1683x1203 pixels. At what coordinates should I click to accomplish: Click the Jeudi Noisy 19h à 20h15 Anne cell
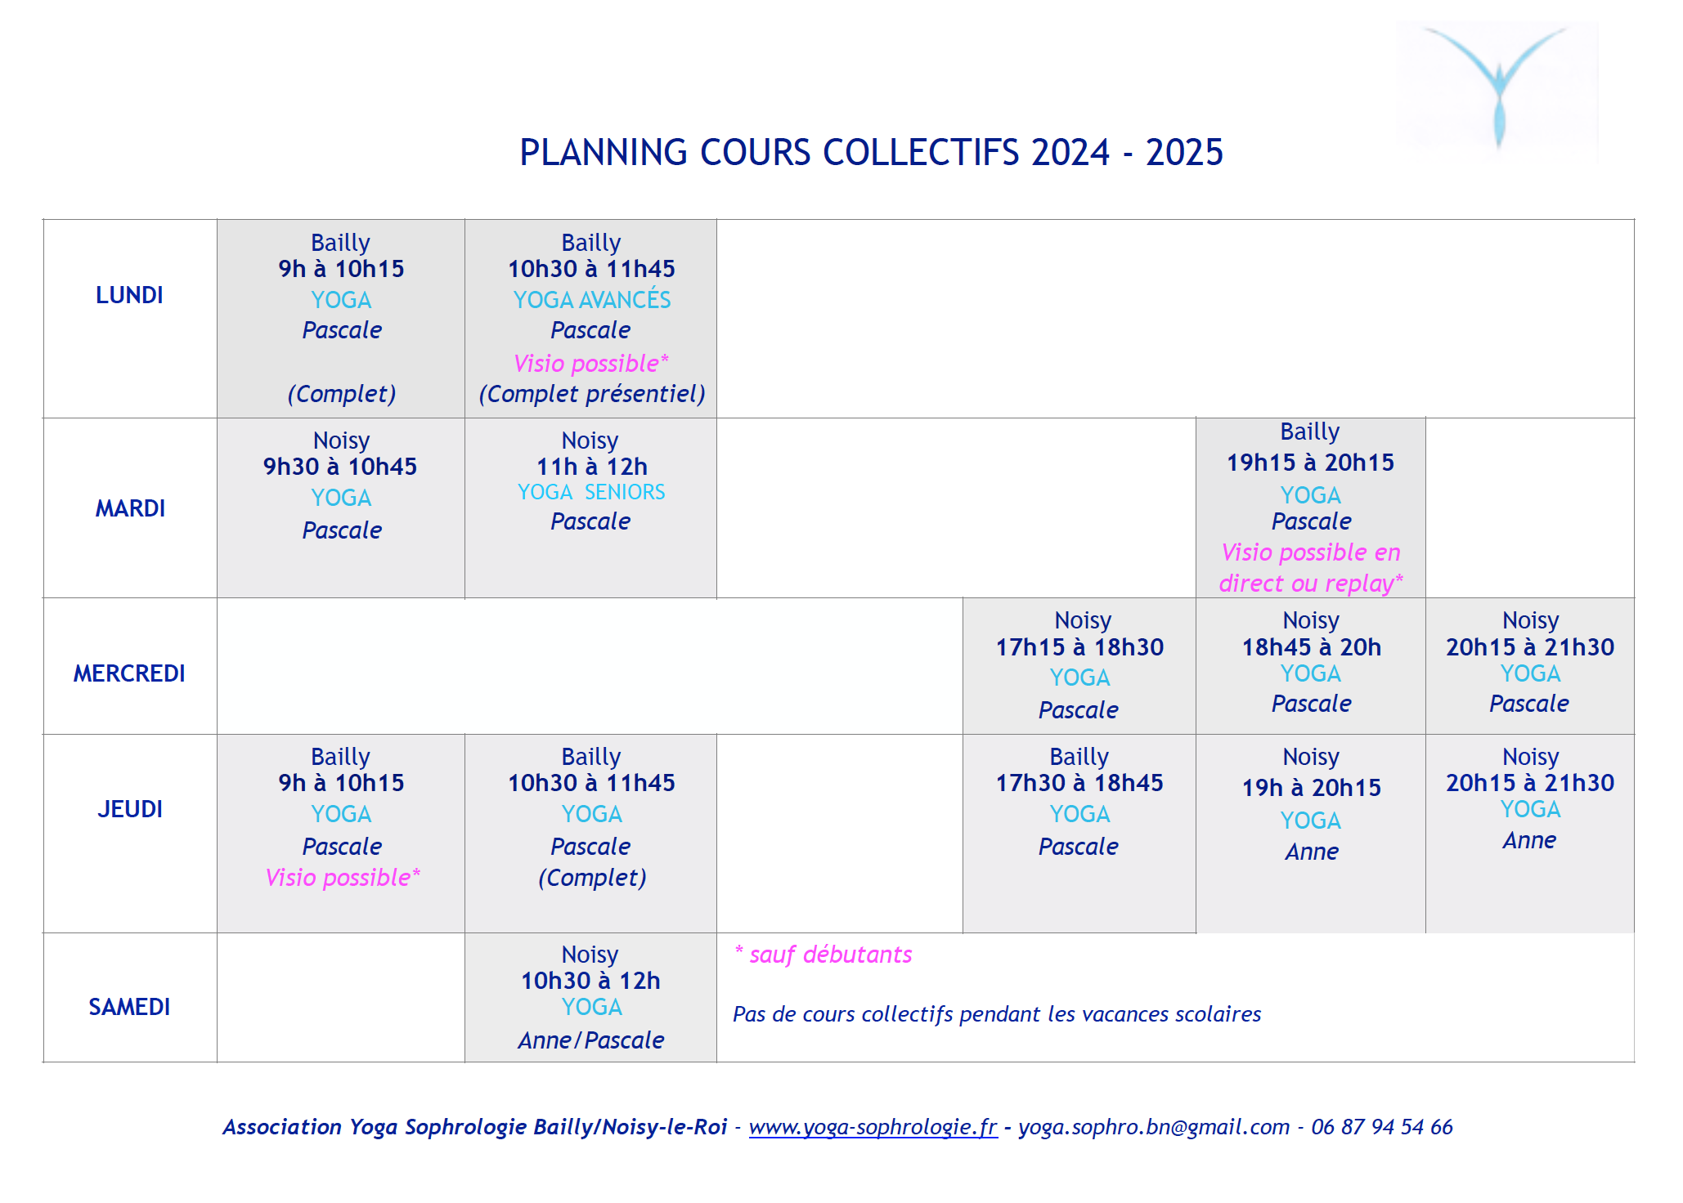tap(1311, 834)
